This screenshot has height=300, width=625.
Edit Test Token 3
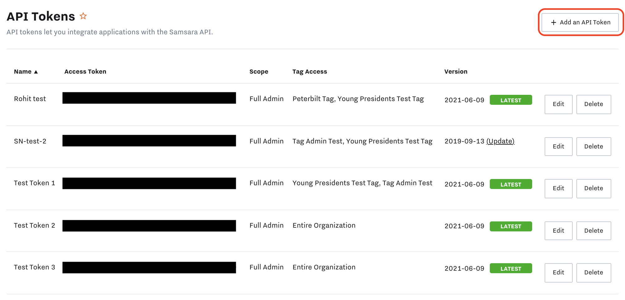point(558,273)
